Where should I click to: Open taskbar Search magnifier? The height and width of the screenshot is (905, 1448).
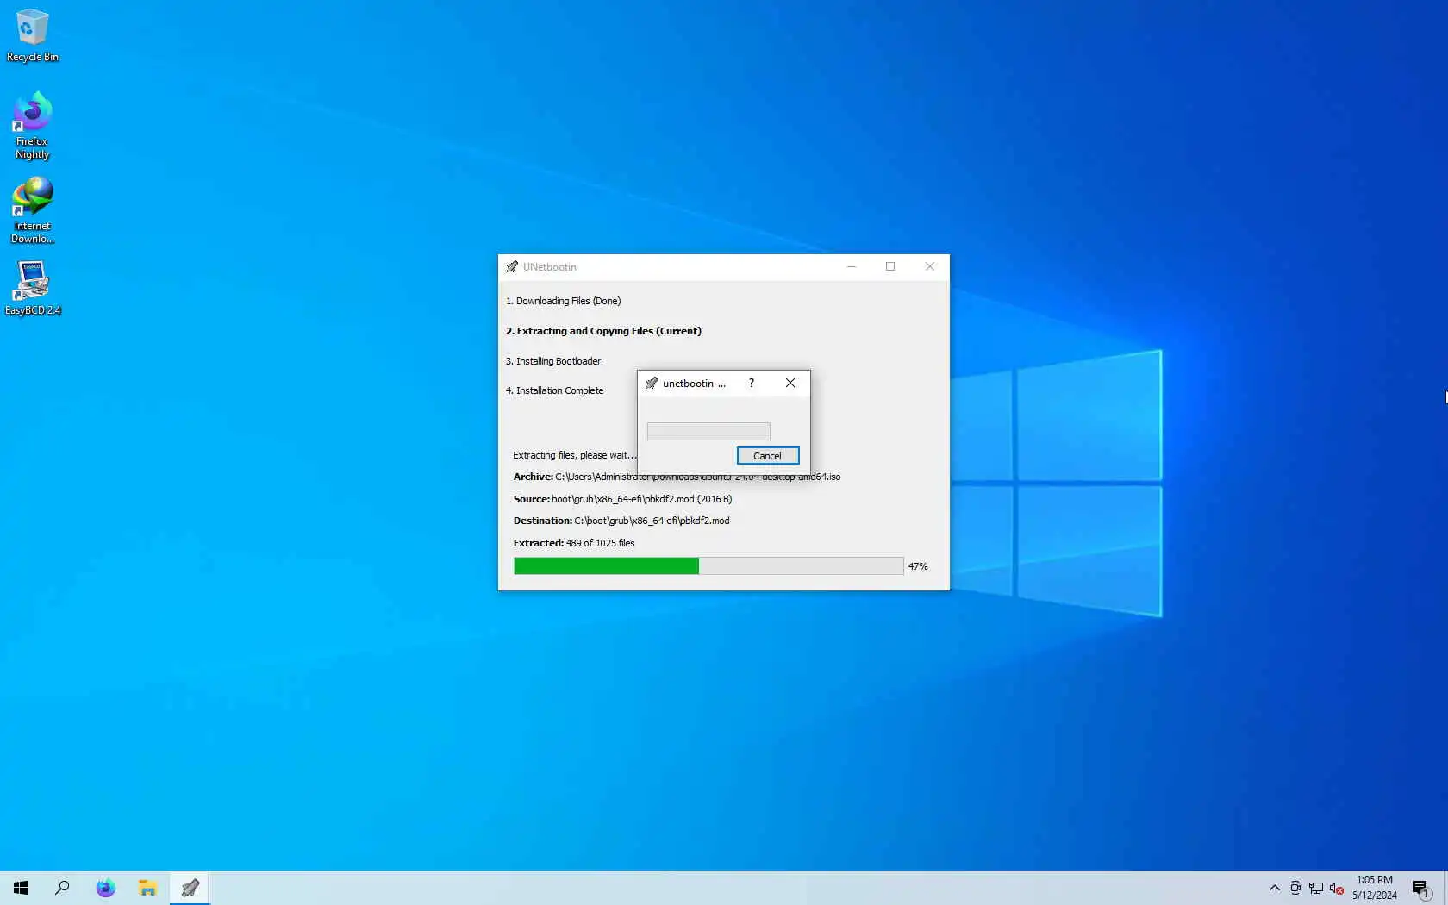point(62,888)
